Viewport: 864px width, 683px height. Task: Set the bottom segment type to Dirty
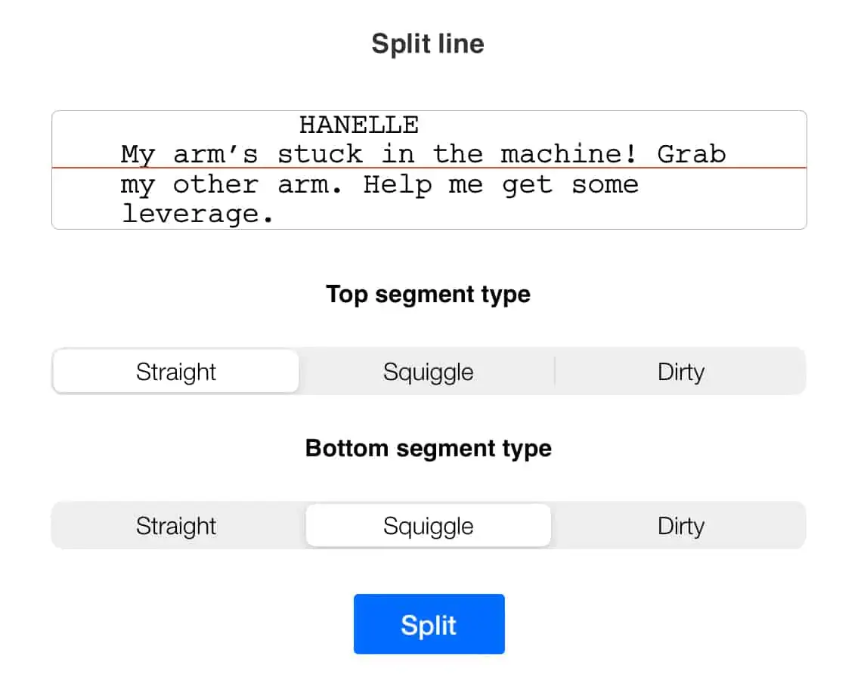(x=680, y=525)
